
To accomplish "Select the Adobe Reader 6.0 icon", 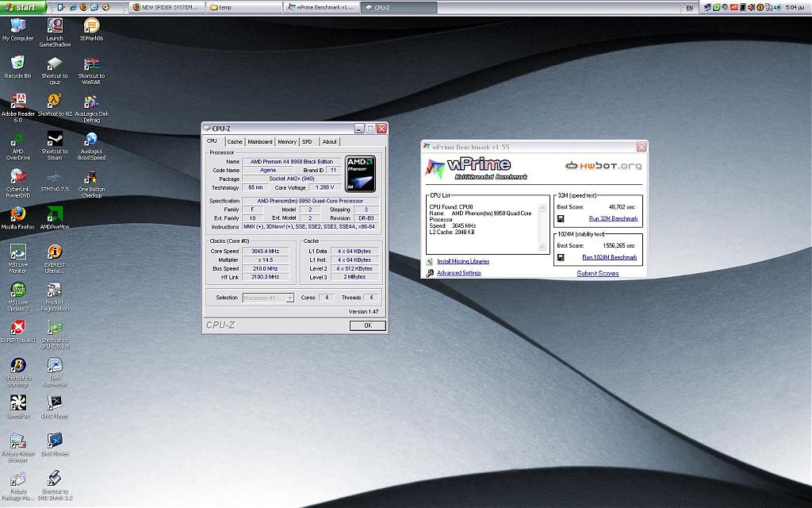I will click(x=18, y=108).
